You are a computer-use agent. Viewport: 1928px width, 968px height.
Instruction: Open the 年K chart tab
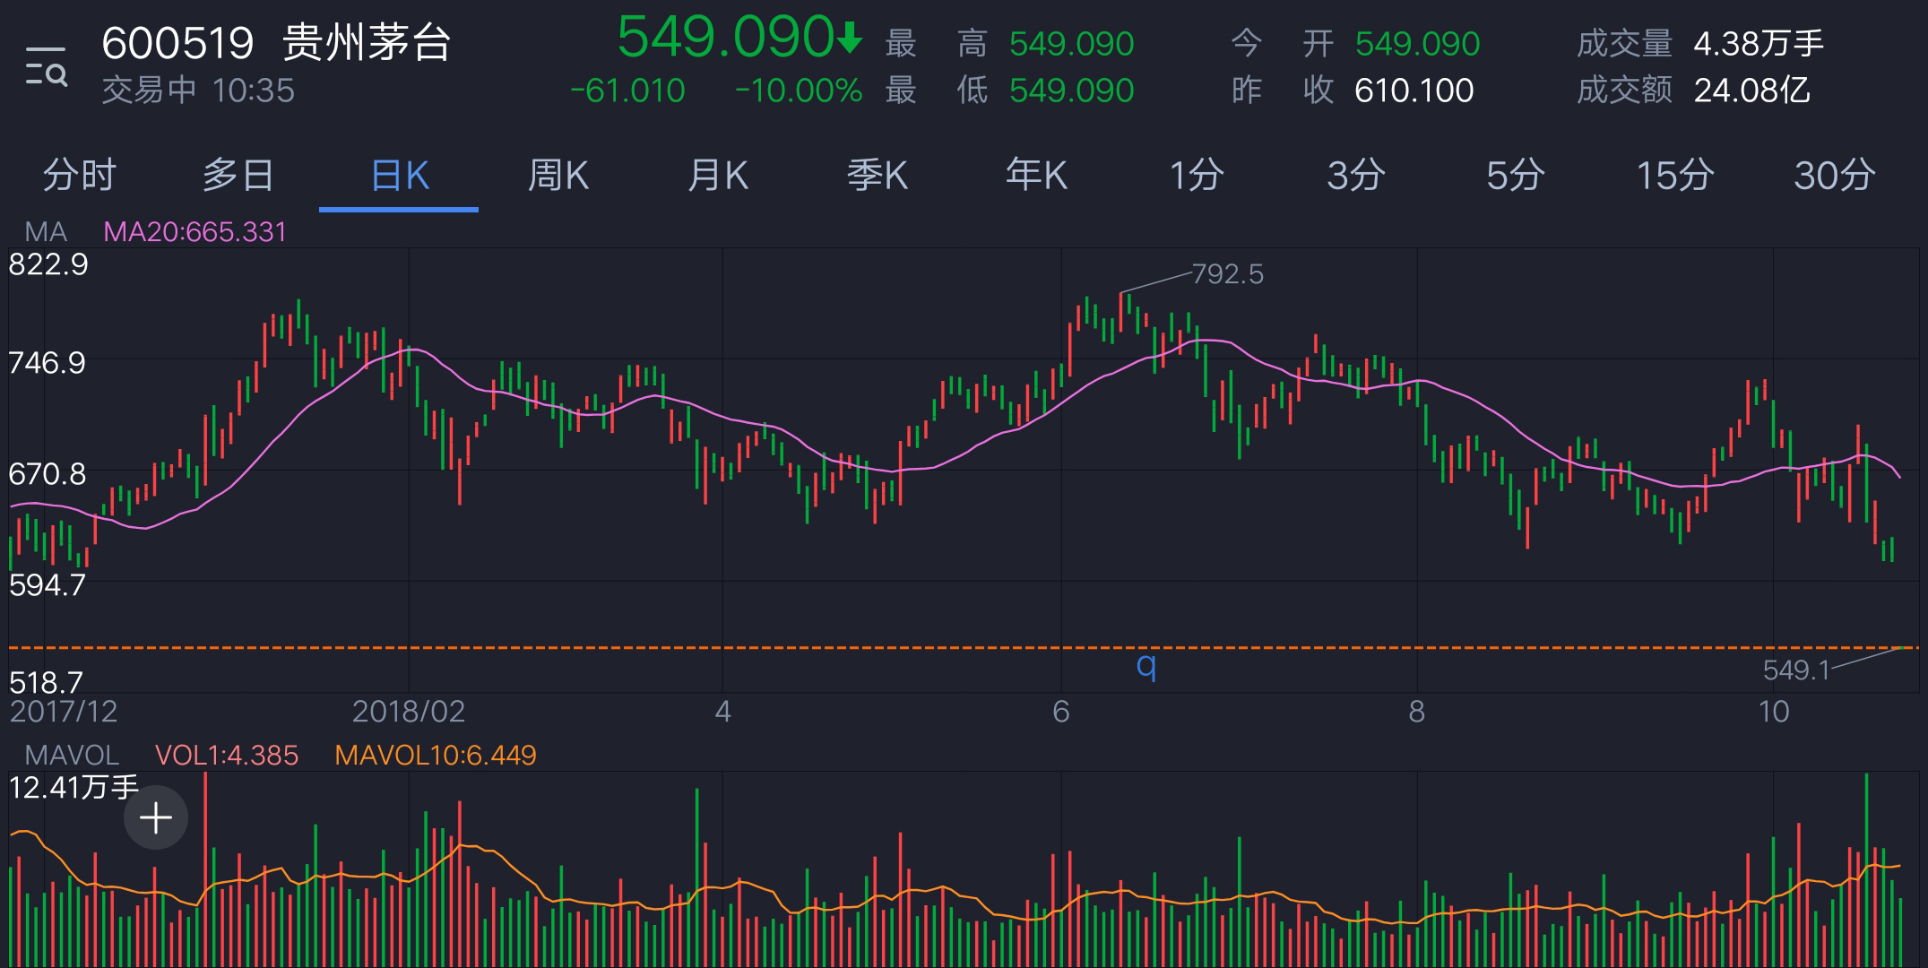1036,175
